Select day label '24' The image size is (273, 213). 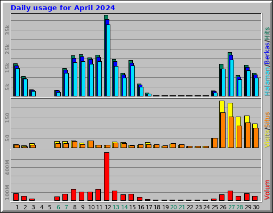[x=207, y=207]
